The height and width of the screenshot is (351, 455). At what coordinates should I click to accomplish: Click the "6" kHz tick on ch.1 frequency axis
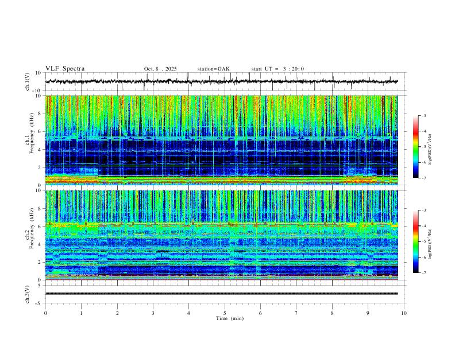coord(40,131)
